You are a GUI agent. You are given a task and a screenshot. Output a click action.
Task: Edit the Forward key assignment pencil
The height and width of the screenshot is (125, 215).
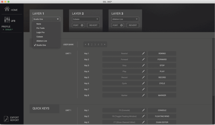[x=143, y=59]
